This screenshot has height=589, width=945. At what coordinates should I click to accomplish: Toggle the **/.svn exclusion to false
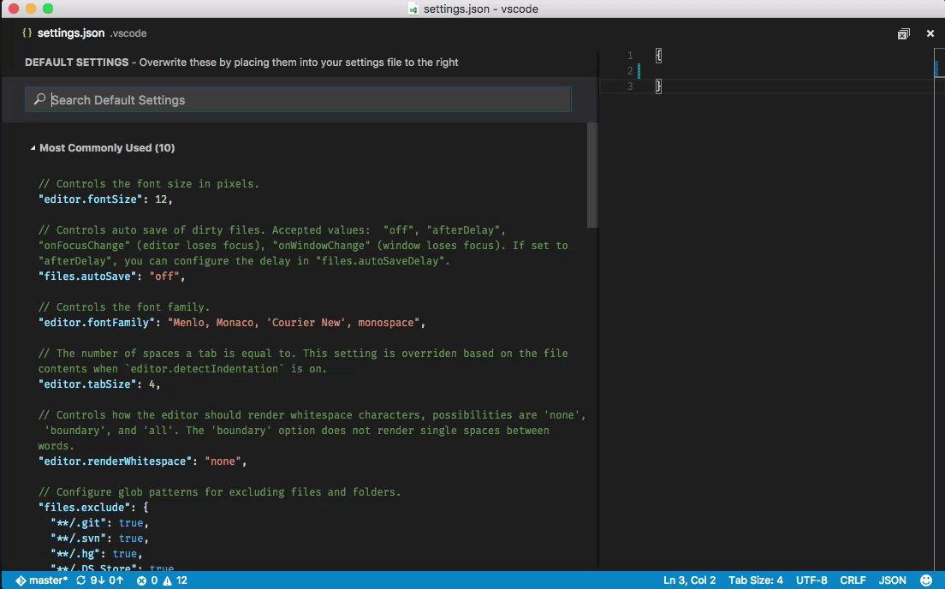pyautogui.click(x=131, y=538)
